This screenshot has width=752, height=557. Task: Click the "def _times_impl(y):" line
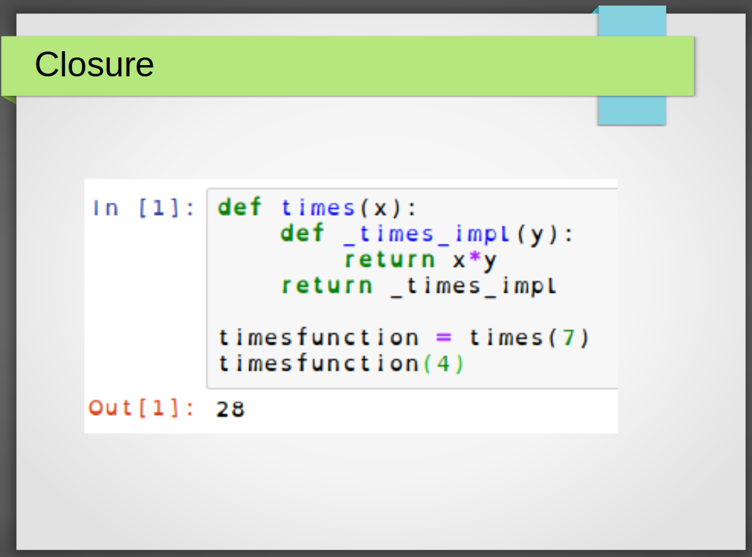click(x=427, y=234)
